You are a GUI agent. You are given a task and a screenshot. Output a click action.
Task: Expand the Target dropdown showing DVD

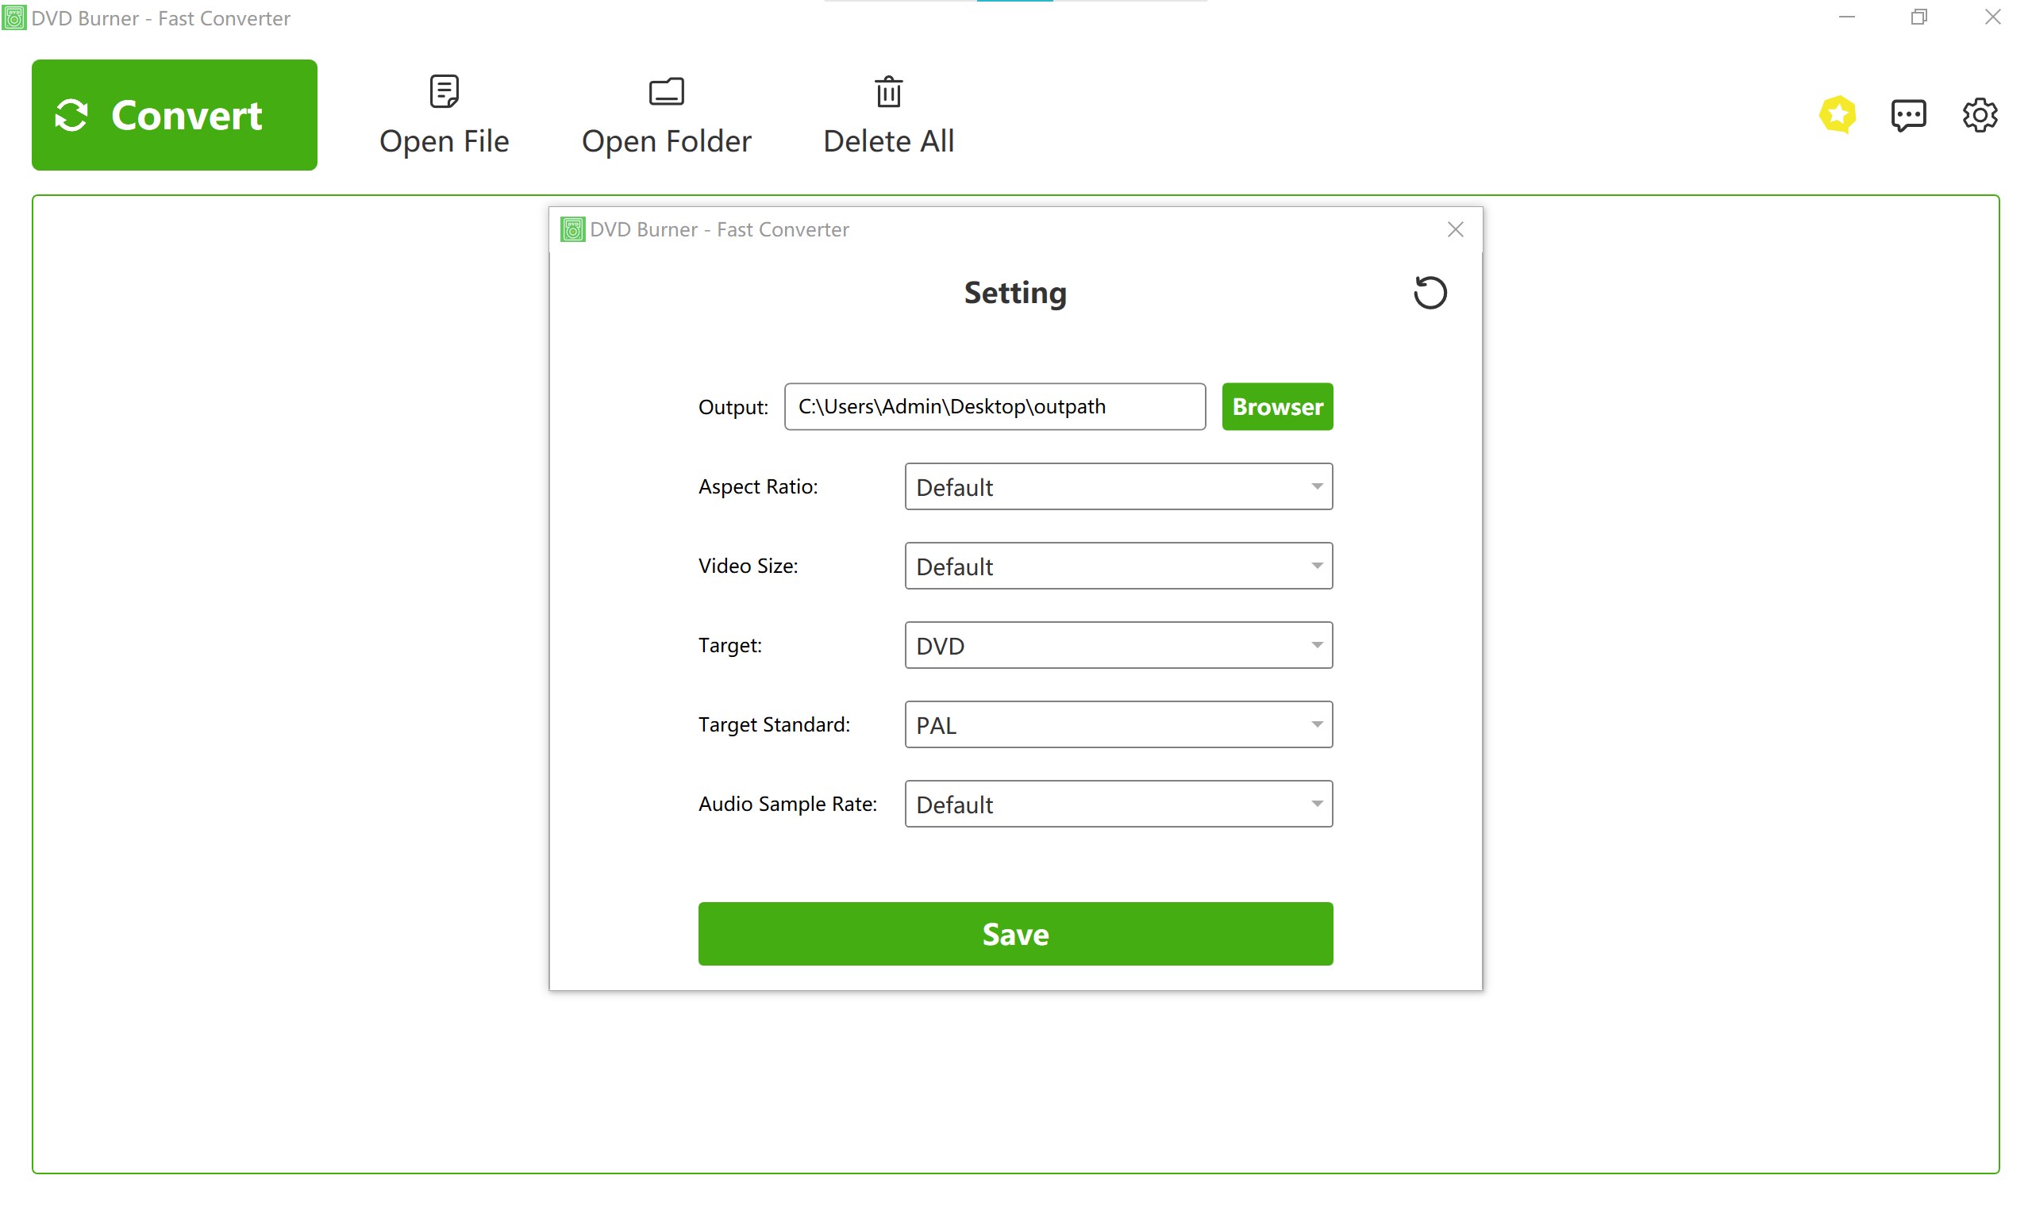tap(1118, 645)
